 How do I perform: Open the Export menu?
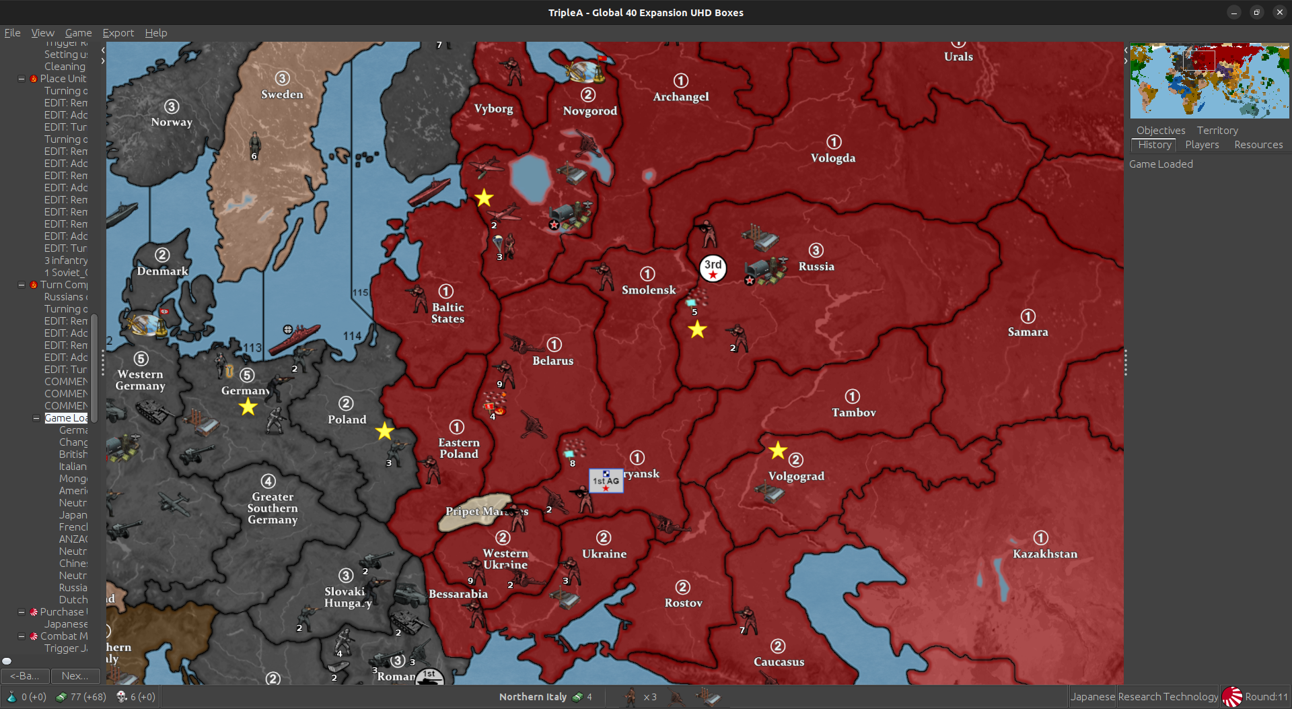(118, 32)
